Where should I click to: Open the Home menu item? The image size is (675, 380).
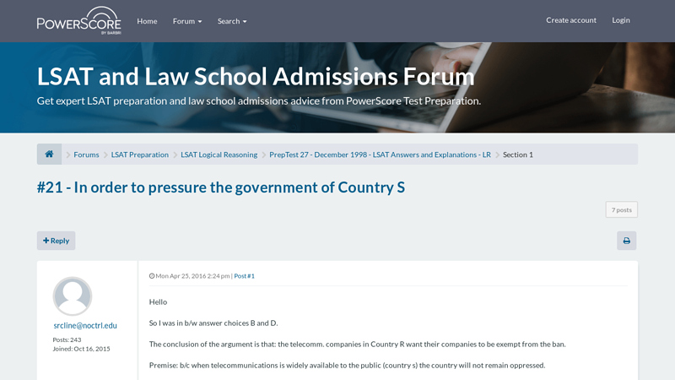147,20
